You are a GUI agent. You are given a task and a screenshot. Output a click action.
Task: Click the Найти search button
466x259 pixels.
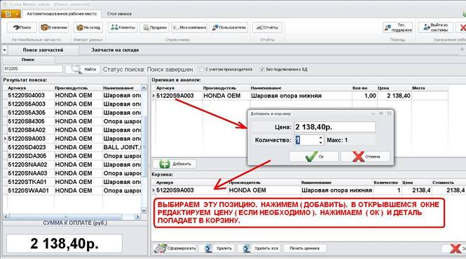click(83, 69)
